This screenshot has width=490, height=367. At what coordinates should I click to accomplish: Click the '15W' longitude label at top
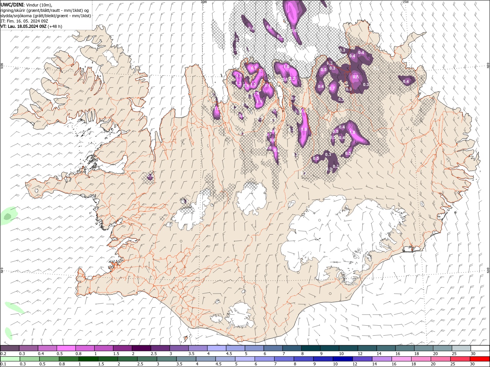[405, 2]
